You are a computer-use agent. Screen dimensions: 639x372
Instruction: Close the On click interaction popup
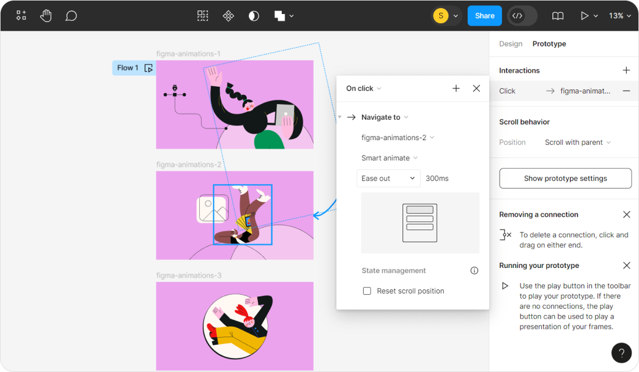coord(476,88)
